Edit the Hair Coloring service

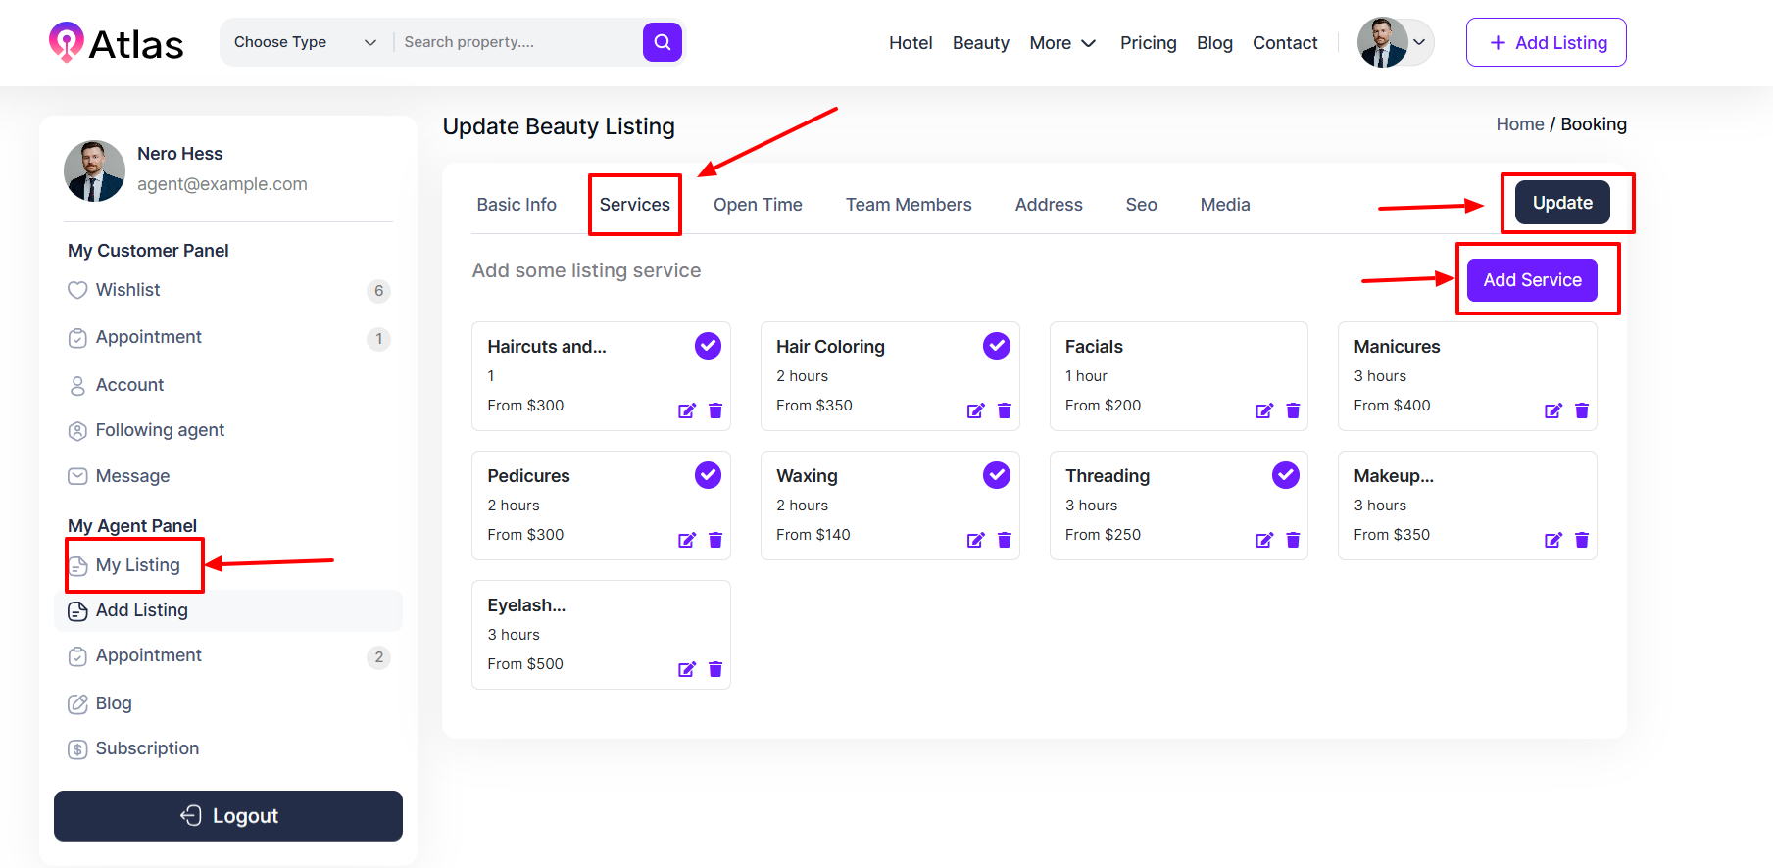[975, 410]
